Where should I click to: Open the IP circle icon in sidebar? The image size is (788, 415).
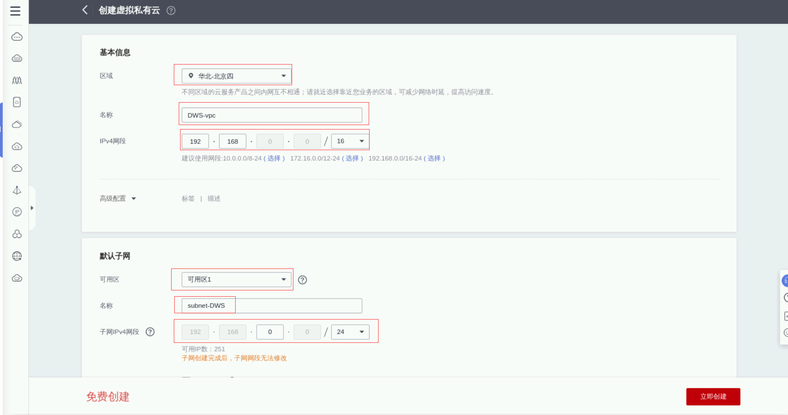pyautogui.click(x=17, y=212)
